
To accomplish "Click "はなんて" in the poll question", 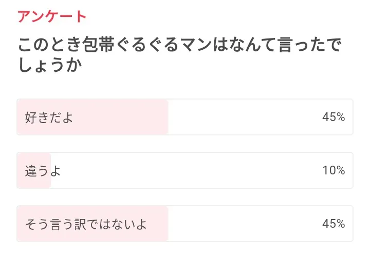I will pyautogui.click(x=245, y=46).
